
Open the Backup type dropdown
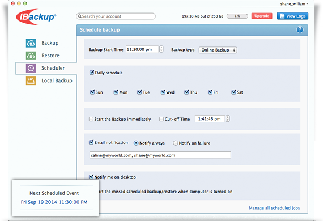click(218, 50)
